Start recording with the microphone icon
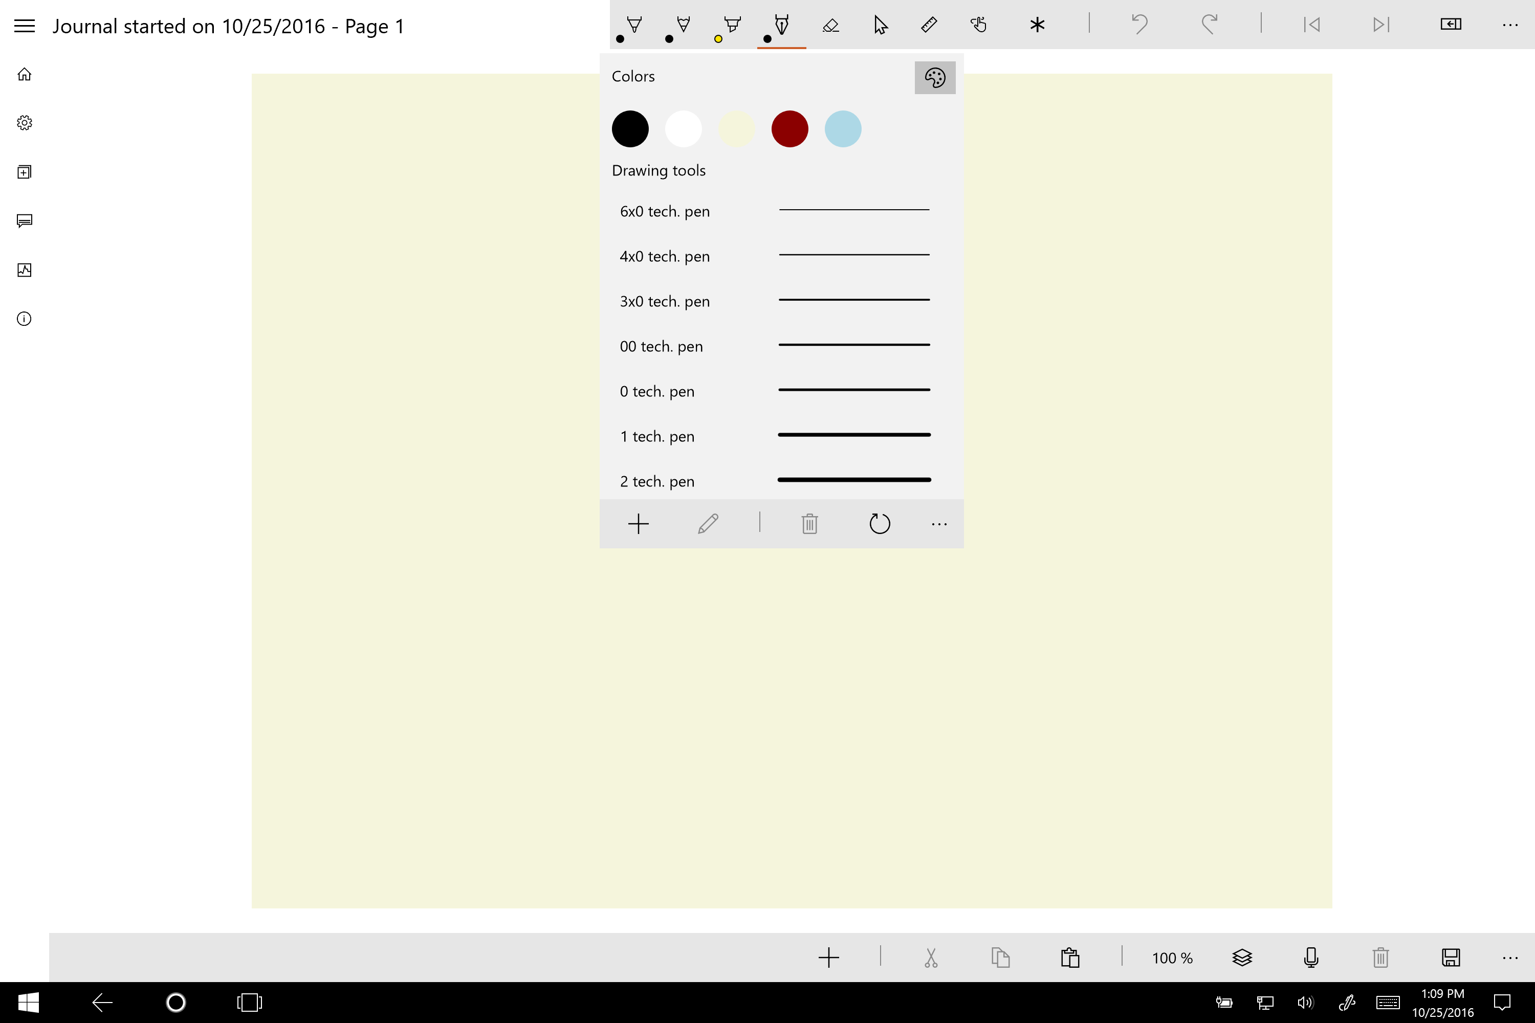1535x1023 pixels. click(x=1311, y=957)
